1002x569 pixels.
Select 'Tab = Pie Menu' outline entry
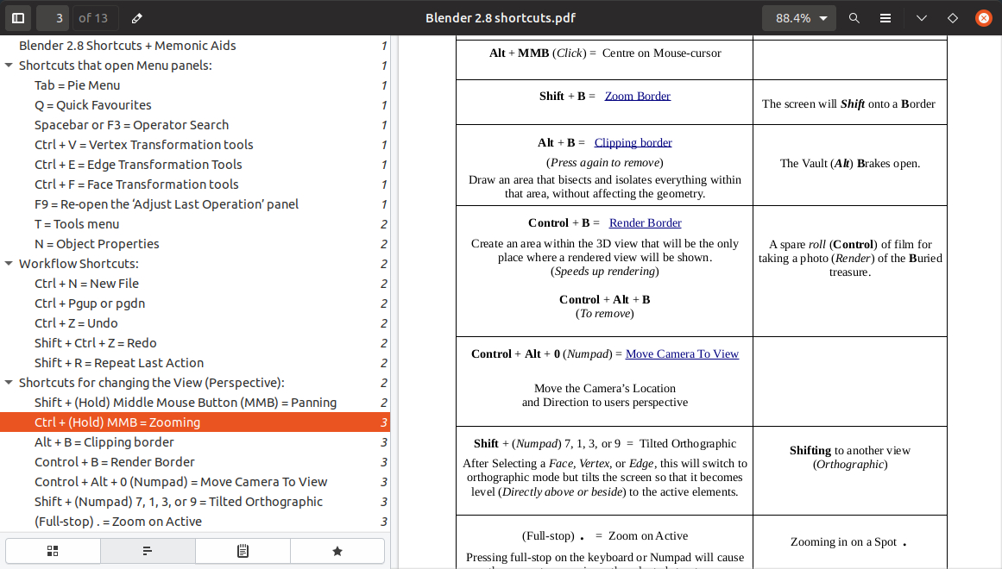click(x=195, y=85)
